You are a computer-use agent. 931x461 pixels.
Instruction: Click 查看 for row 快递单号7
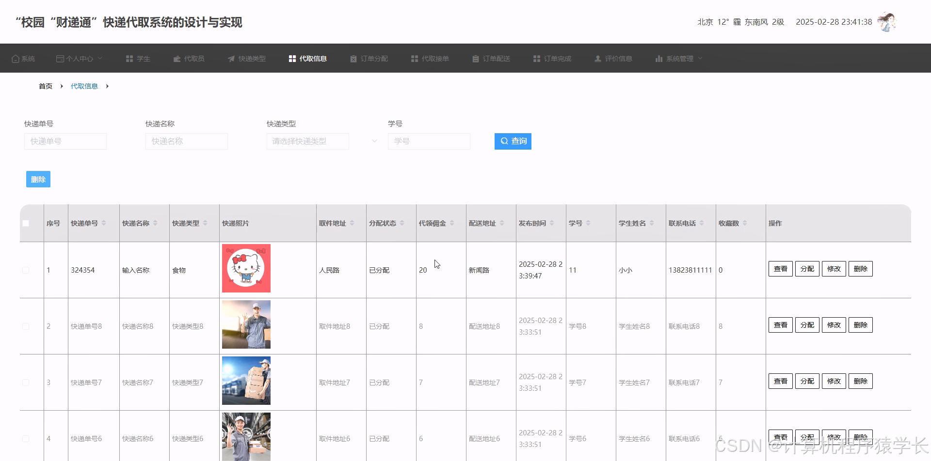781,381
